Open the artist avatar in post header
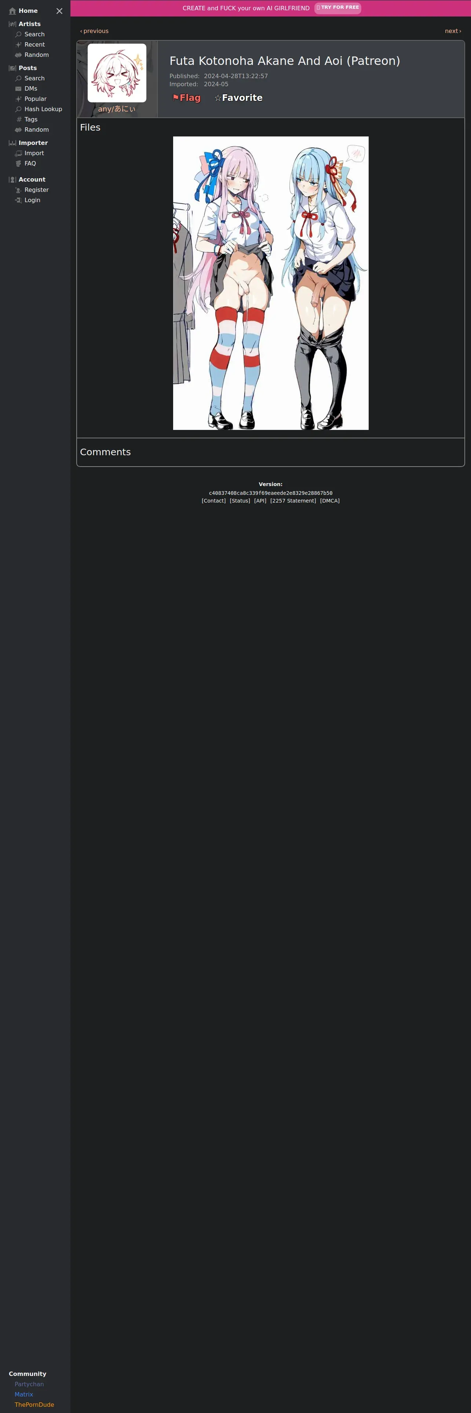 pyautogui.click(x=117, y=73)
